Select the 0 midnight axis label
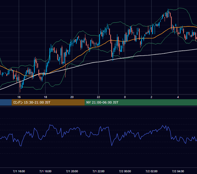Image resolution: width=197 pixels, height=174 pixels. tap(125, 97)
